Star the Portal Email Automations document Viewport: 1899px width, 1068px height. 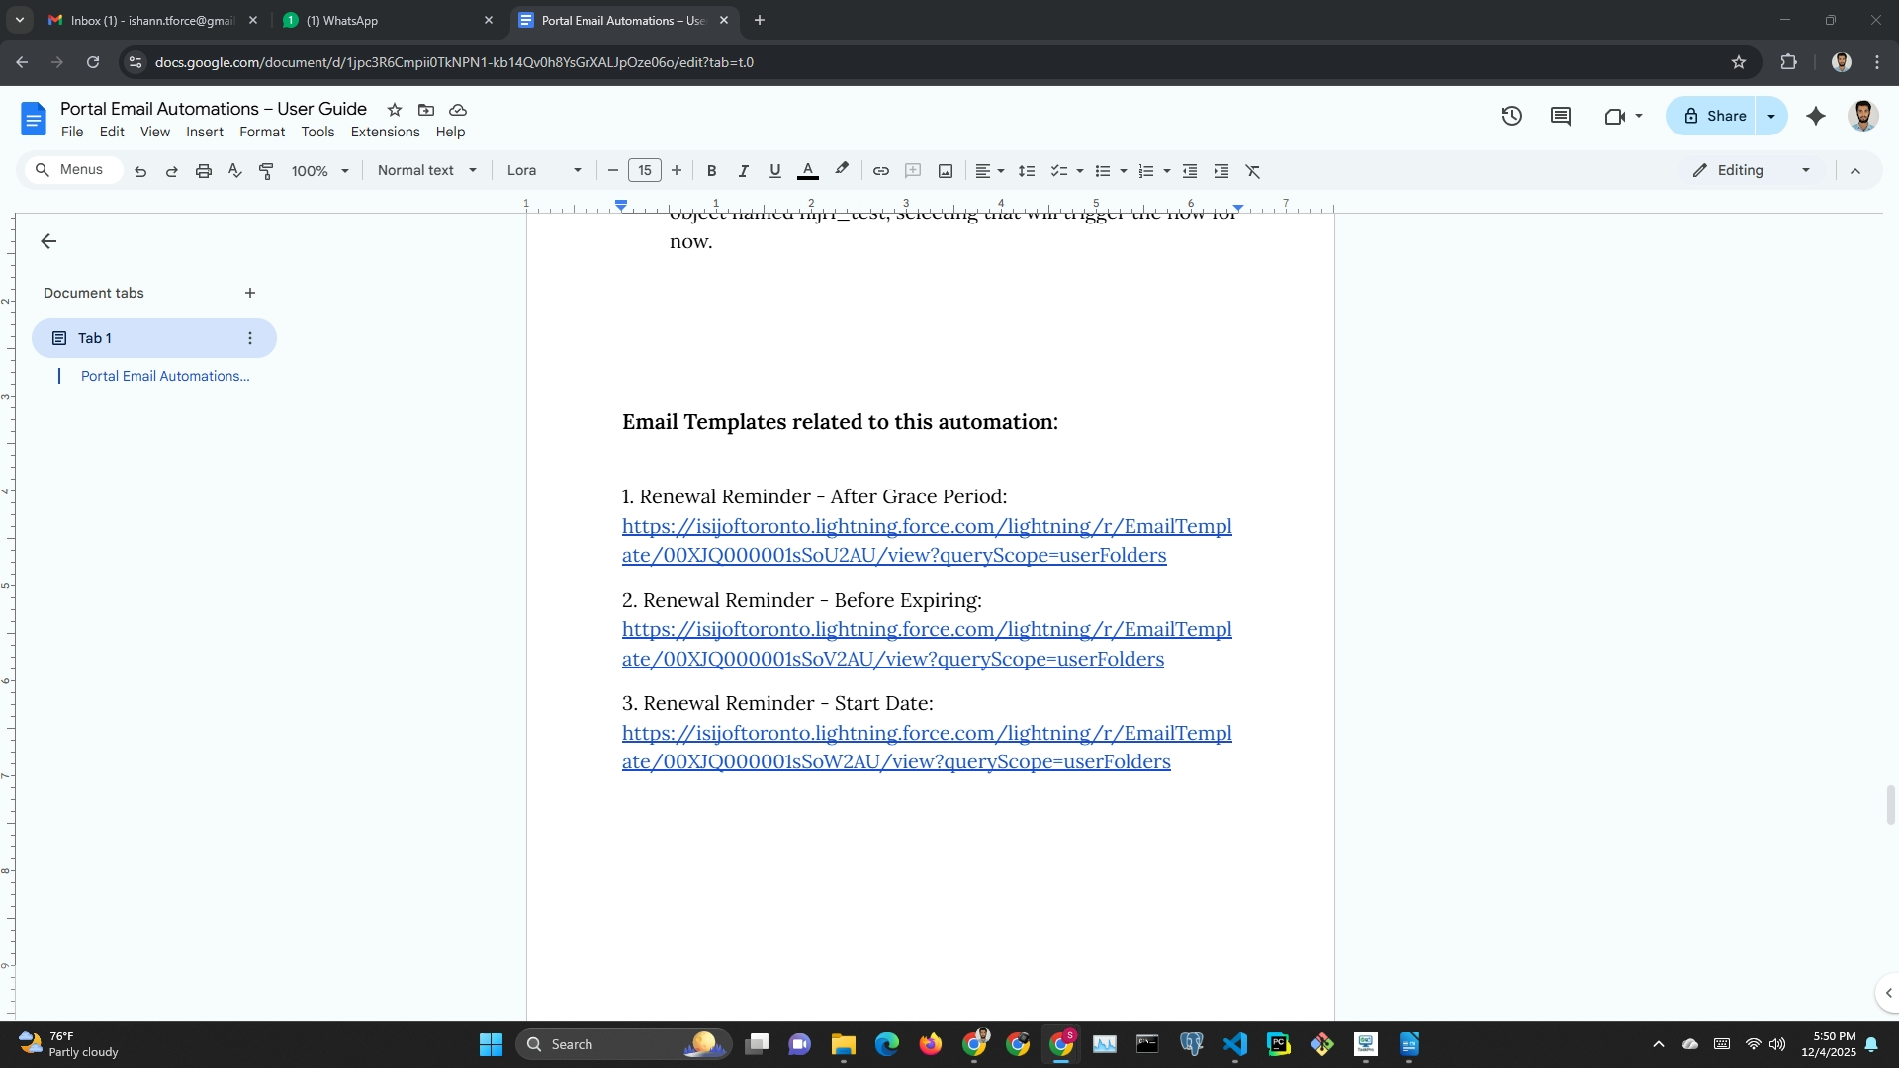tap(395, 110)
